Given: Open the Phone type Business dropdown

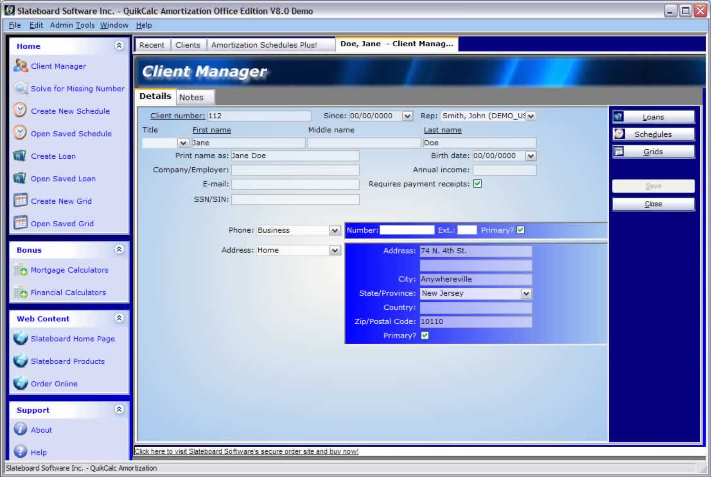Looking at the screenshot, I should coord(335,230).
